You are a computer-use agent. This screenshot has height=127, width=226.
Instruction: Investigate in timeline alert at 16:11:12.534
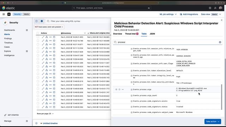point(54,48)
